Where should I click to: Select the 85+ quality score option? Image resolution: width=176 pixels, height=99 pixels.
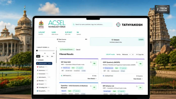(52, 56)
